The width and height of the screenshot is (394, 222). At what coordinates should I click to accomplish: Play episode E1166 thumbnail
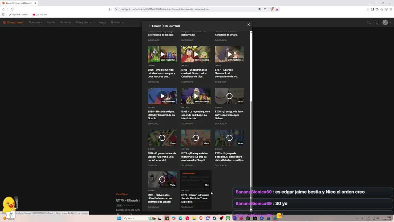(x=196, y=54)
